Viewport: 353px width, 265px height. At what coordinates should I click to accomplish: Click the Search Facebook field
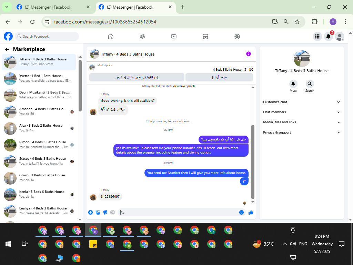point(47,36)
